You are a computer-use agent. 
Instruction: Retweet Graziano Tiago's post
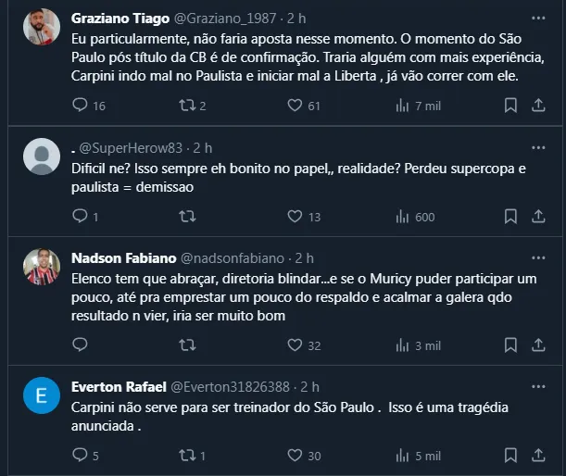[187, 106]
